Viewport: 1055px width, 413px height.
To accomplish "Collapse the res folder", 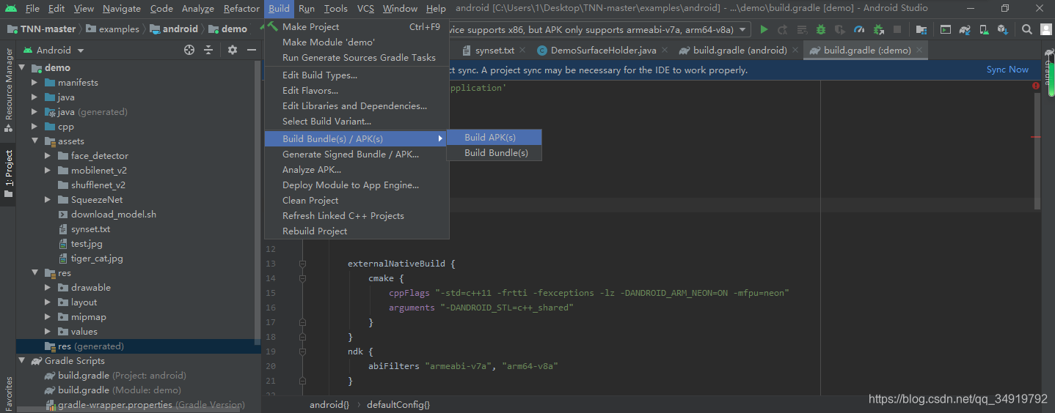I will coord(34,272).
